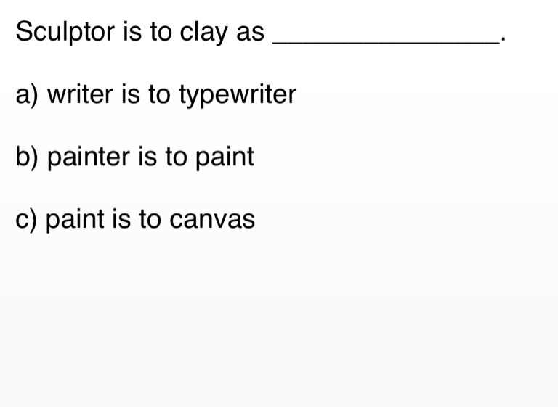
Task: Click the word typewriter in option a
Action: [x=238, y=95]
